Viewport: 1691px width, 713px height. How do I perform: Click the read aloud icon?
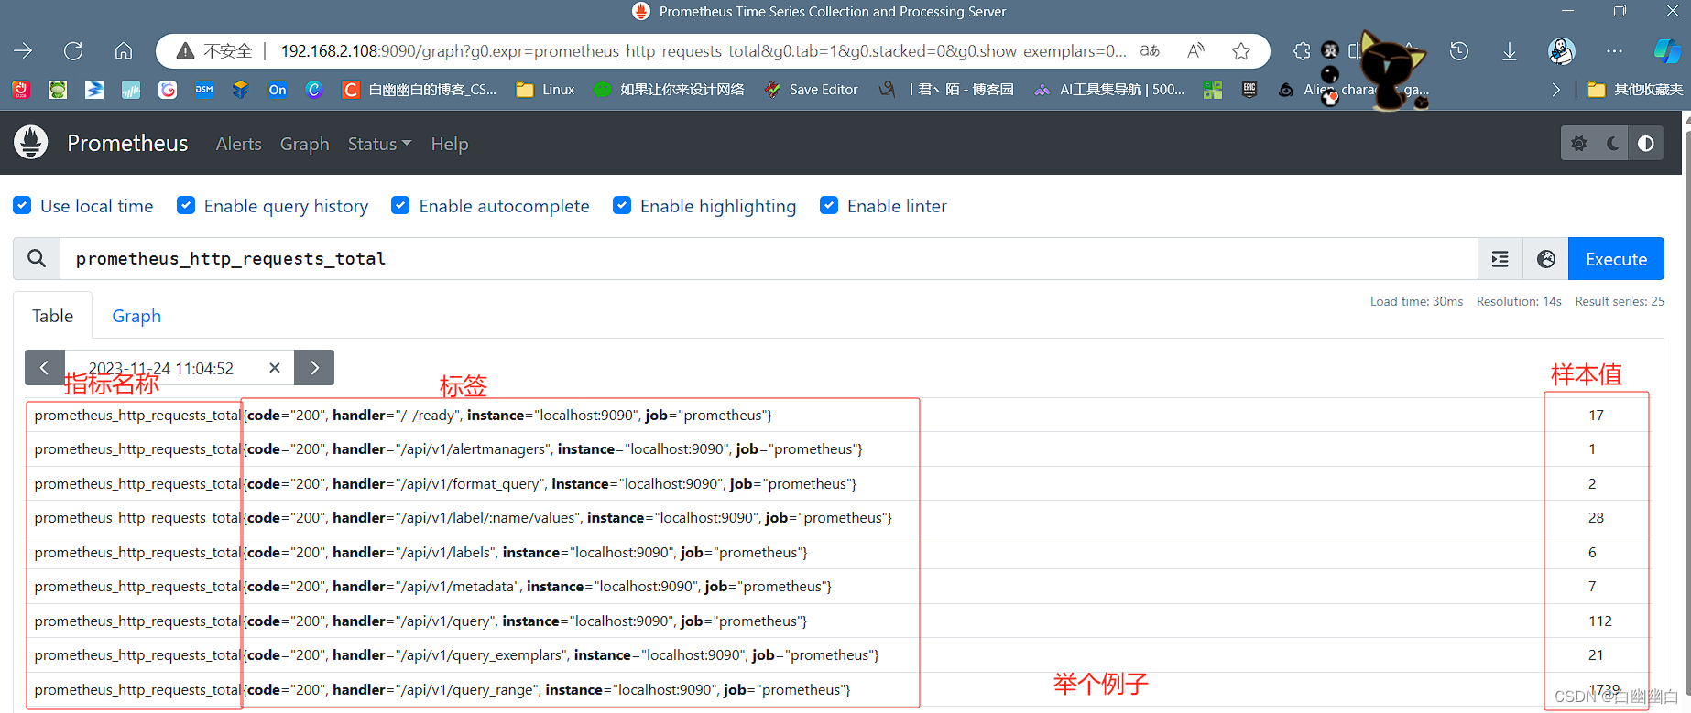pyautogui.click(x=1195, y=51)
